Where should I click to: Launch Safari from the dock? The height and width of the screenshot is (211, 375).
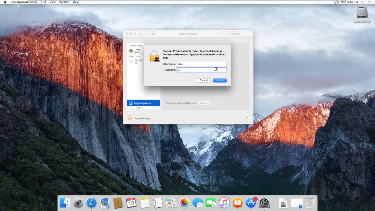91,203
